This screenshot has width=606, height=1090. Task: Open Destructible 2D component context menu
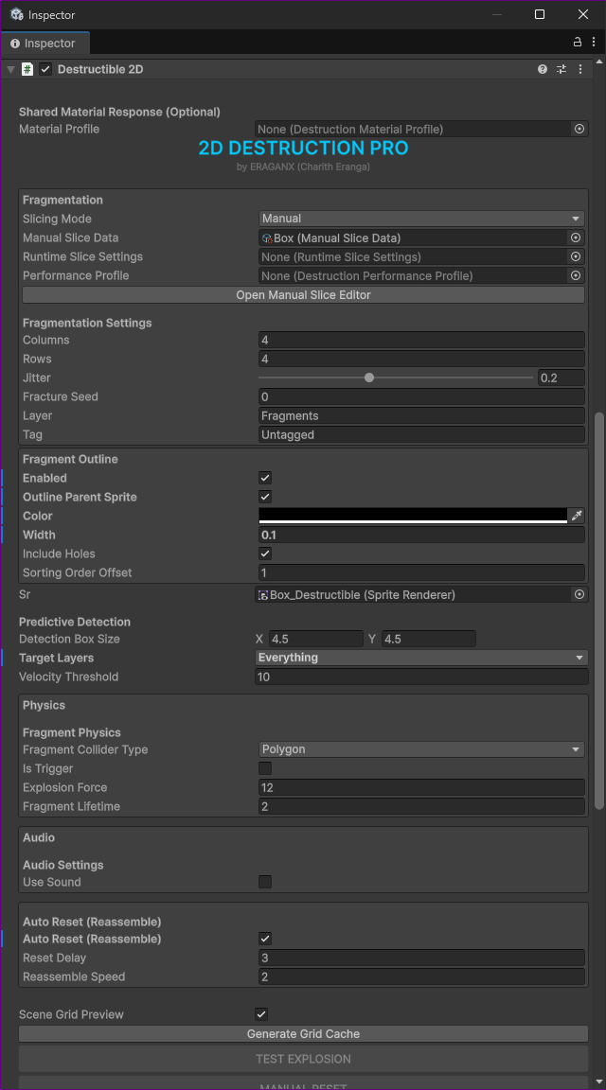[580, 69]
